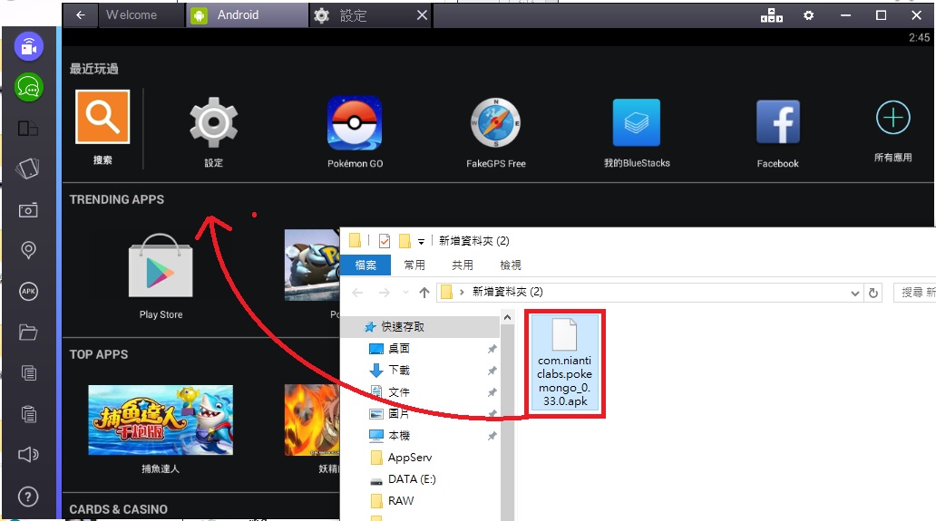
Task: Select 圖片 in navigation pane
Action: (x=399, y=414)
